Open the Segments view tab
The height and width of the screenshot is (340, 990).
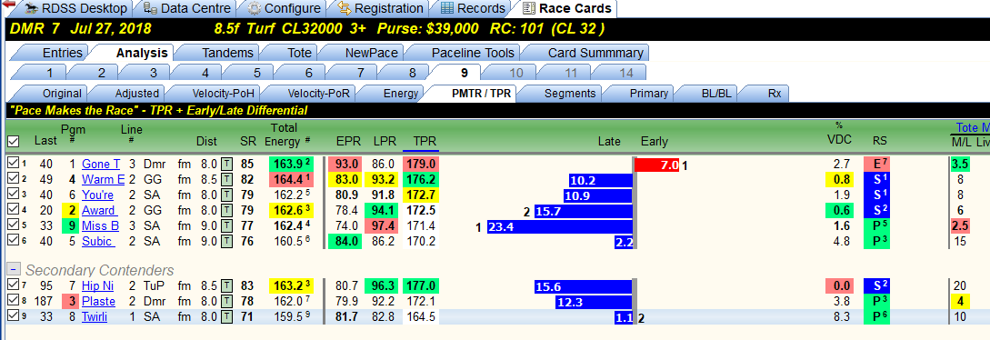pyautogui.click(x=569, y=94)
